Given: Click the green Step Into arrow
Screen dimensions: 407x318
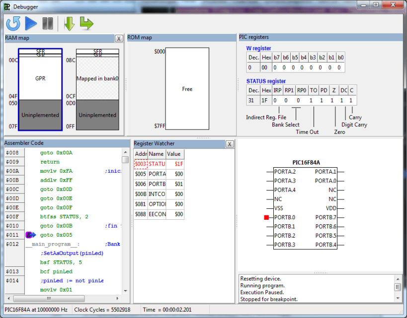Looking at the screenshot, I should click(x=69, y=23).
